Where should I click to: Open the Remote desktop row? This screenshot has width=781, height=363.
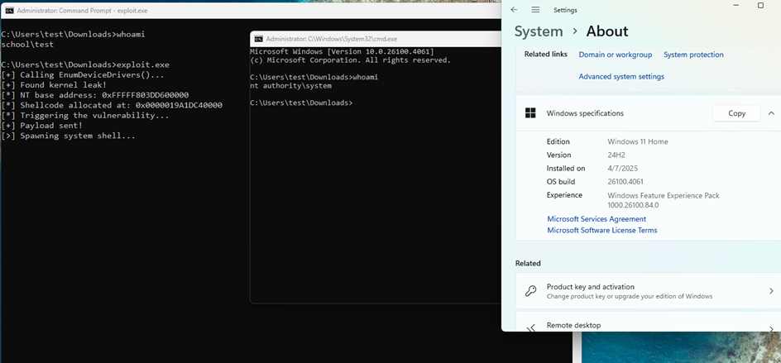[648, 322]
